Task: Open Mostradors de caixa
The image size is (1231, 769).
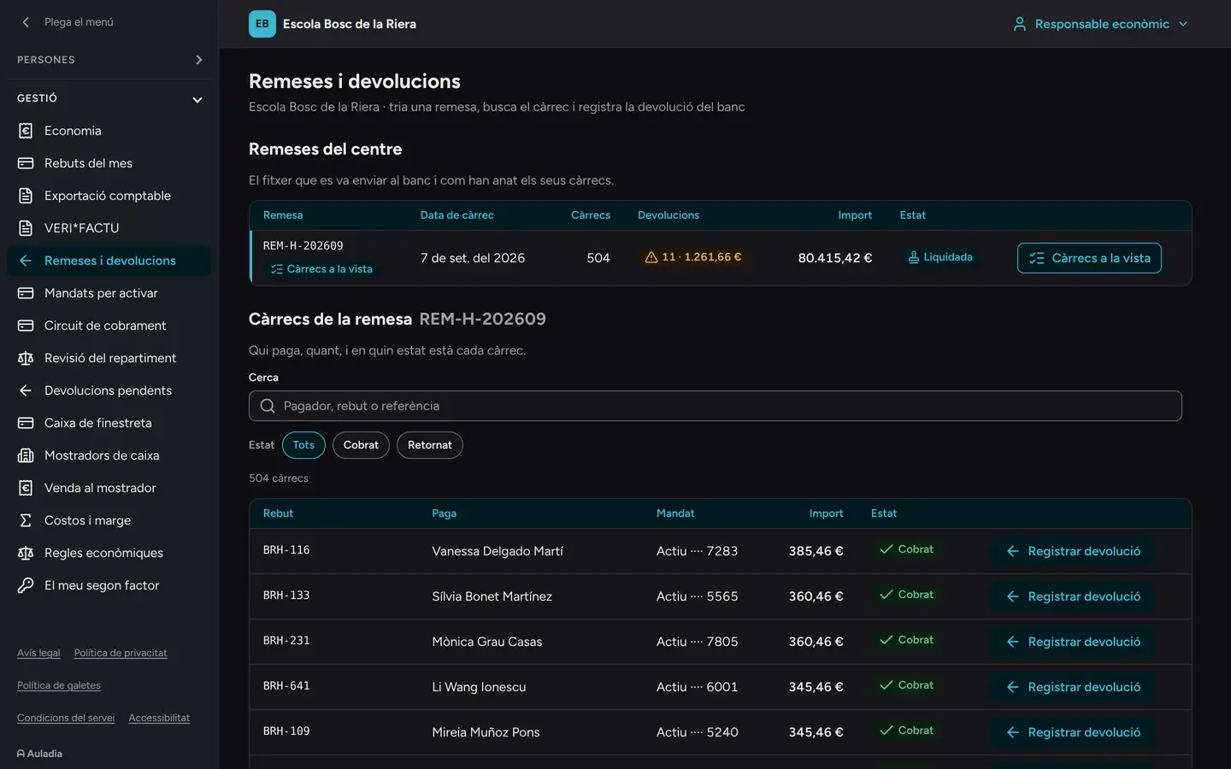Action: pos(109,455)
